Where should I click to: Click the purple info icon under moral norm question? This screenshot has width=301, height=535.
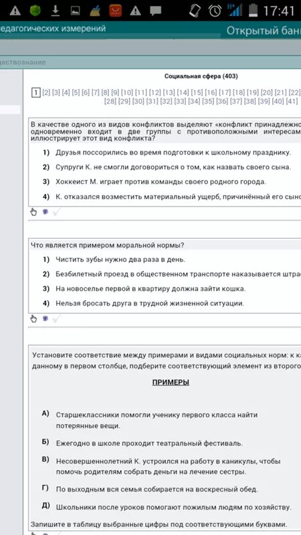pos(45,319)
